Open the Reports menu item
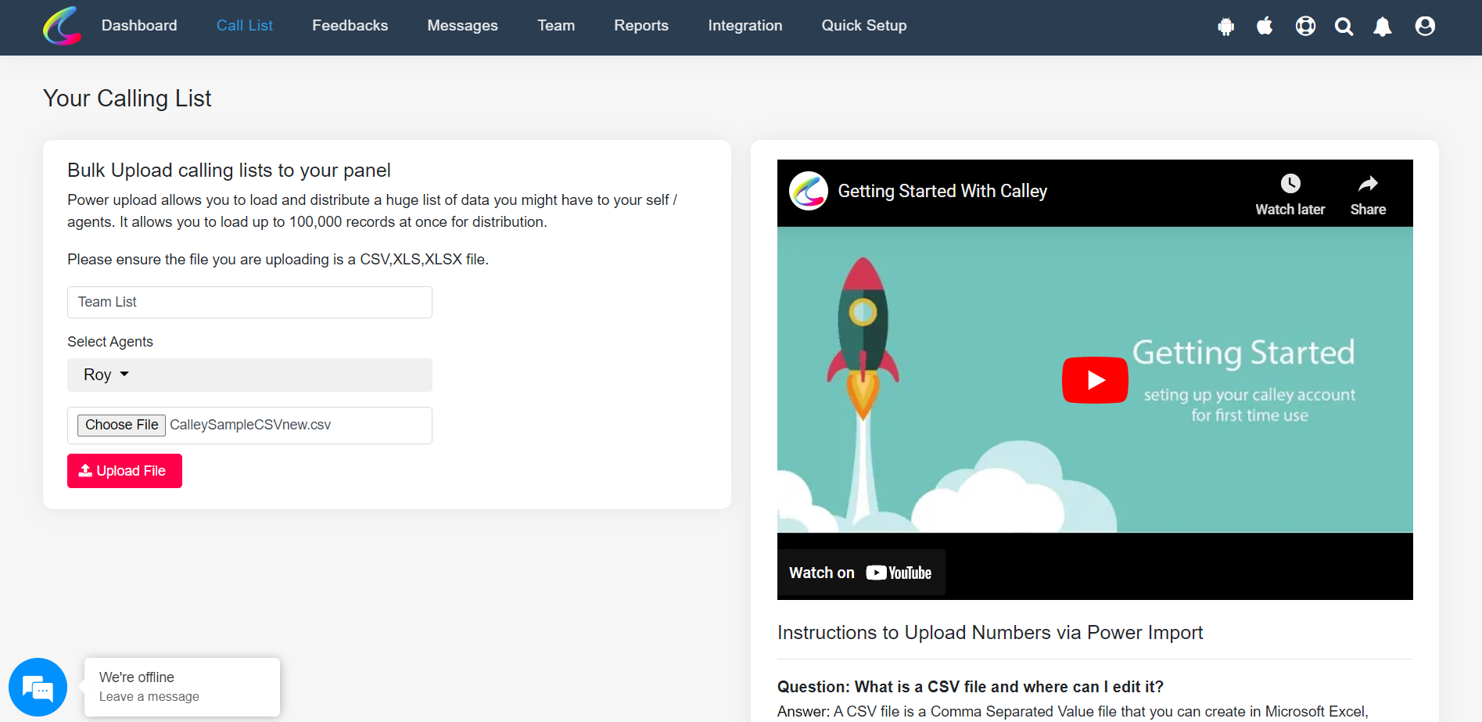Viewport: 1482px width, 722px height. pos(641,25)
